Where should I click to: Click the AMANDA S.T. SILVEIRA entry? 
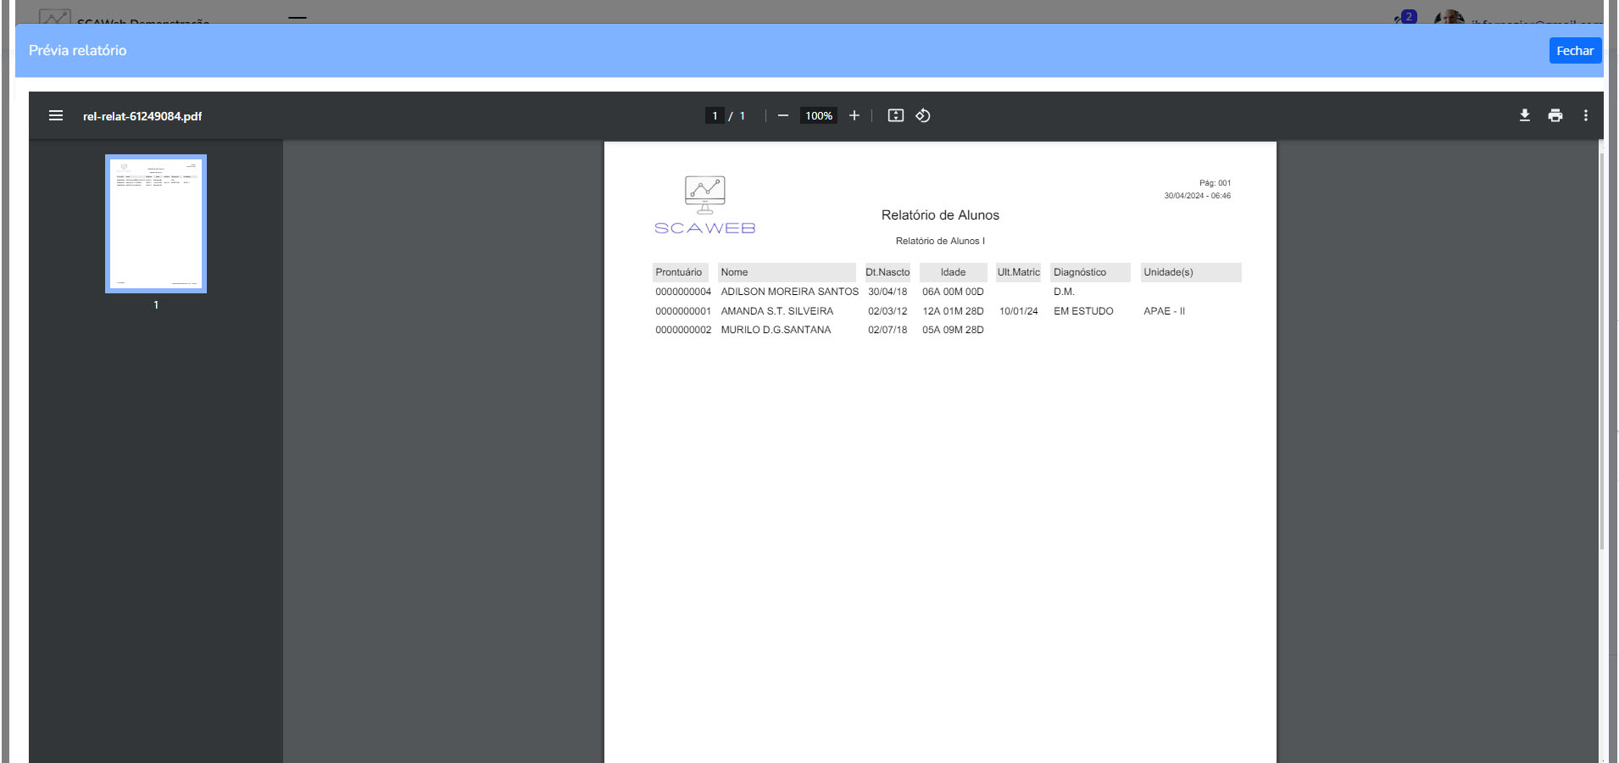pyautogui.click(x=776, y=311)
